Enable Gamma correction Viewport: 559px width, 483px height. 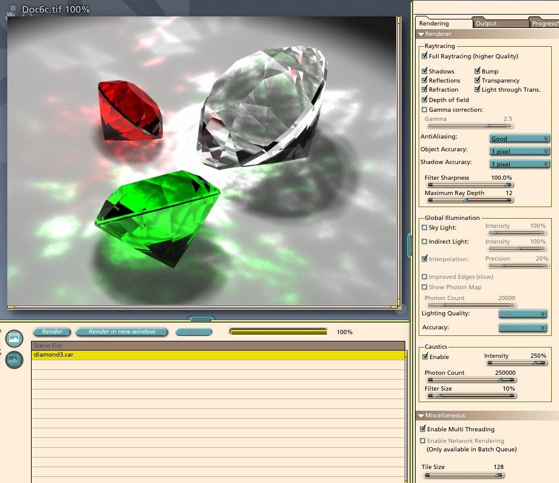pyautogui.click(x=424, y=109)
